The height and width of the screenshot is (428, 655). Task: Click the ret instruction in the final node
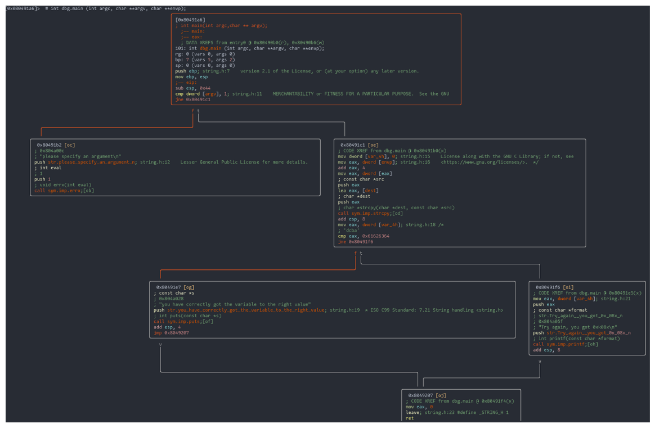(410, 418)
